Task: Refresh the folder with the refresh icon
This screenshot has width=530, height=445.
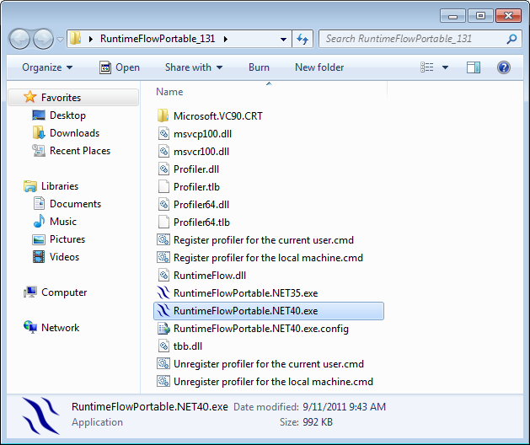Action: pos(303,39)
